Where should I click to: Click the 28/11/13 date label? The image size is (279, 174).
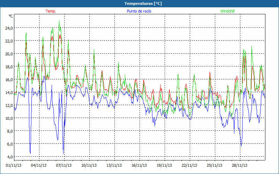(x=240, y=165)
